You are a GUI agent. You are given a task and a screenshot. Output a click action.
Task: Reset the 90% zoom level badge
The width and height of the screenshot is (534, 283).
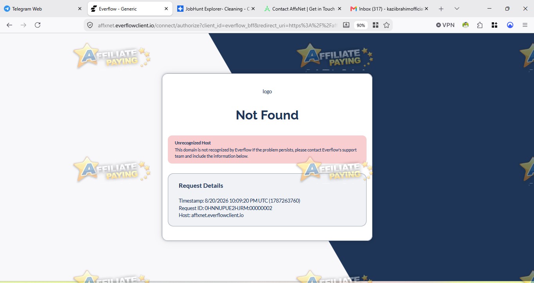point(361,25)
